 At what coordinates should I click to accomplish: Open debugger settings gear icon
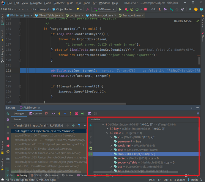point(8,119)
